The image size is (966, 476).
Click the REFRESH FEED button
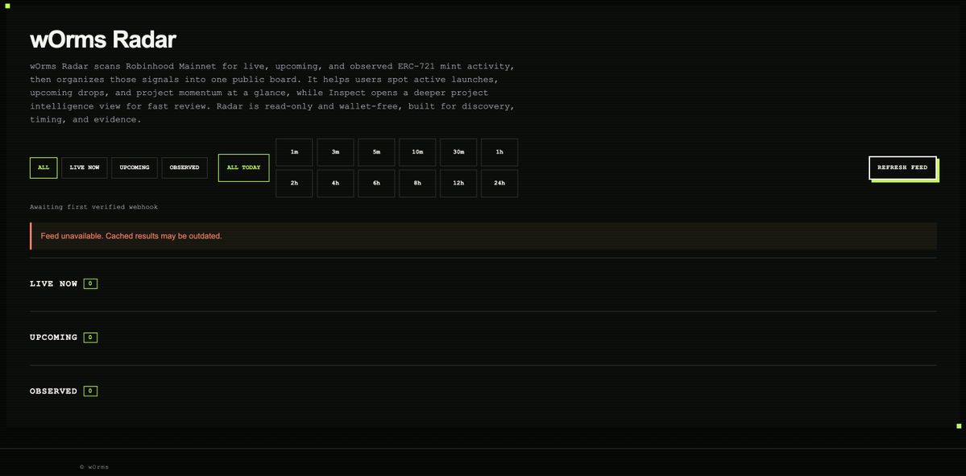click(x=902, y=168)
